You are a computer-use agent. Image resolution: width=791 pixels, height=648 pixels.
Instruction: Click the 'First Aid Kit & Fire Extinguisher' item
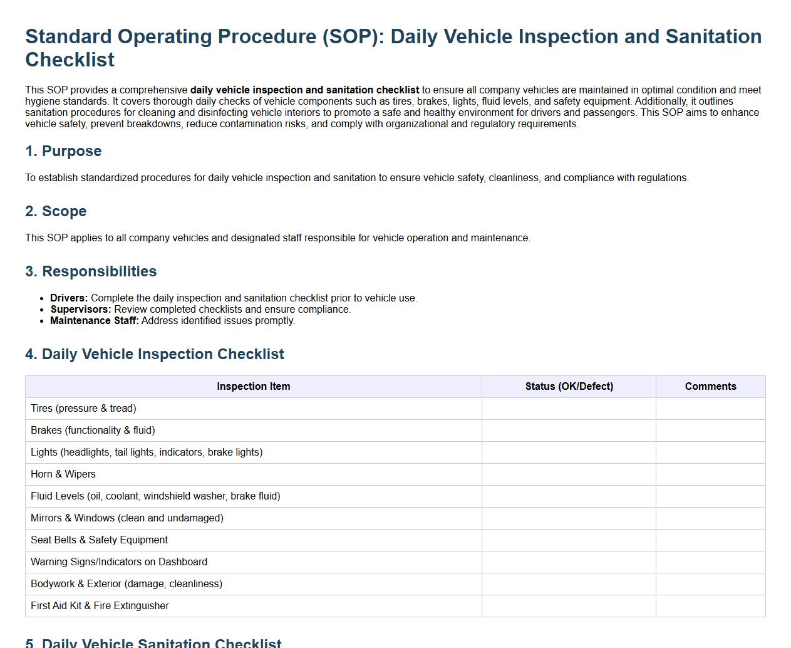click(100, 606)
